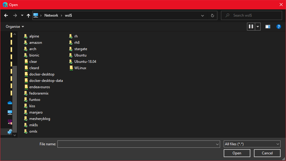
Task: Select This PC monitor icon in sidebar
Action: (10, 112)
